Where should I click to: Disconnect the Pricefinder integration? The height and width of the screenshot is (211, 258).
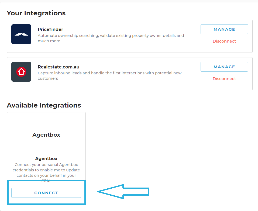click(x=224, y=41)
